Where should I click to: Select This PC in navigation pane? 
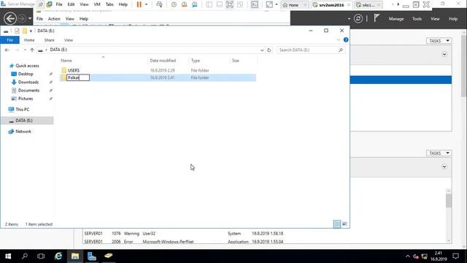click(x=23, y=110)
